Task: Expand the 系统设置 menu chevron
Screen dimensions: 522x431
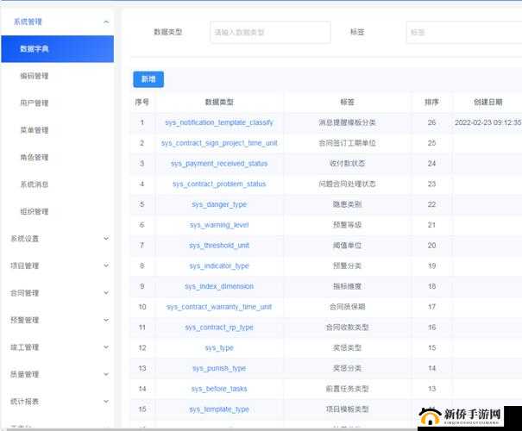Action: coord(106,239)
